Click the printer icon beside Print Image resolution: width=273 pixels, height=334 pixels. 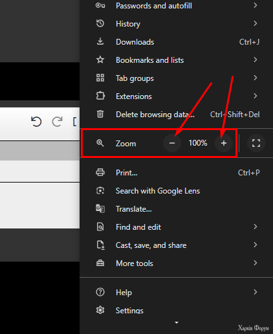point(100,172)
